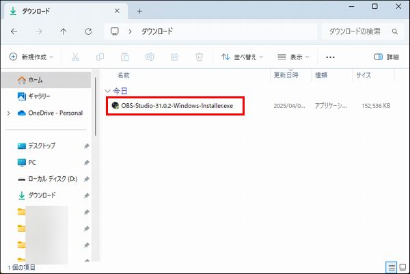Click the pin icon beside sidebar ダウンロード
Viewport: 410px width, 274px height.
coord(87,195)
